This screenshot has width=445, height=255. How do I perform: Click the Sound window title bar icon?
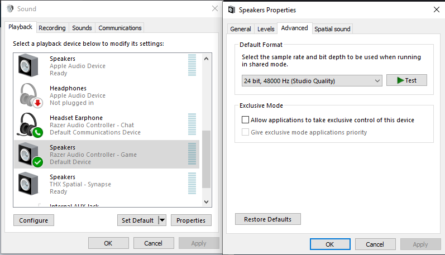coord(10,9)
